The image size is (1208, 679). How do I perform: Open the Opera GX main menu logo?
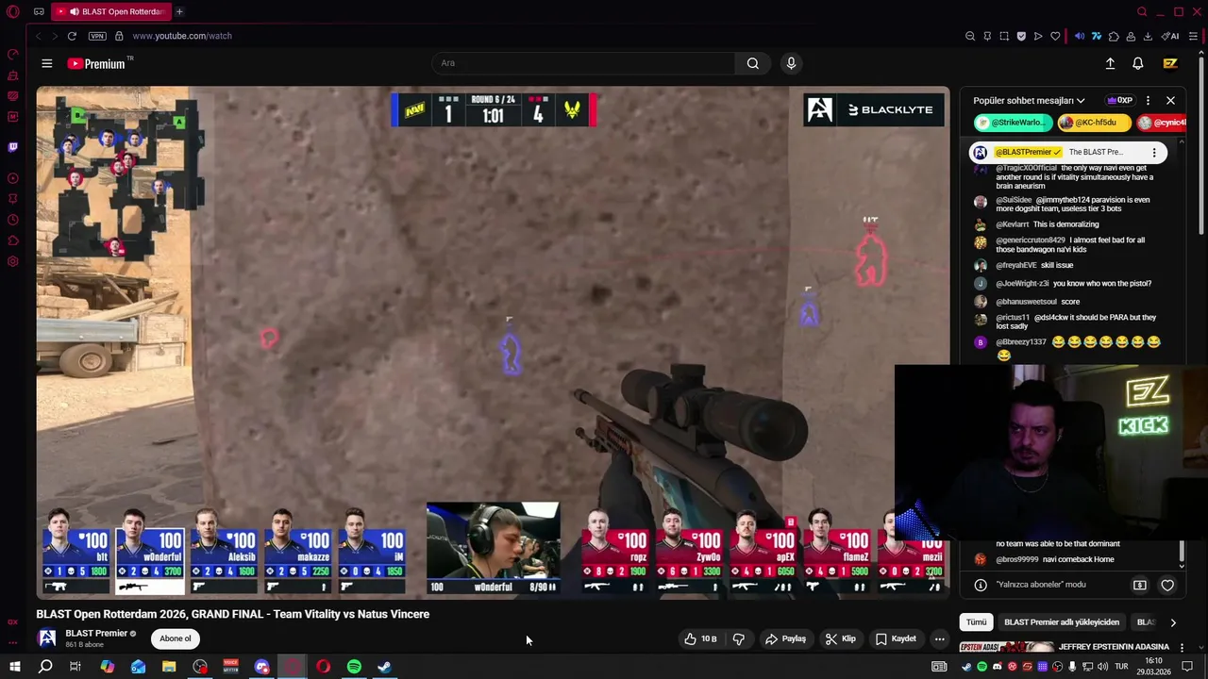point(12,11)
